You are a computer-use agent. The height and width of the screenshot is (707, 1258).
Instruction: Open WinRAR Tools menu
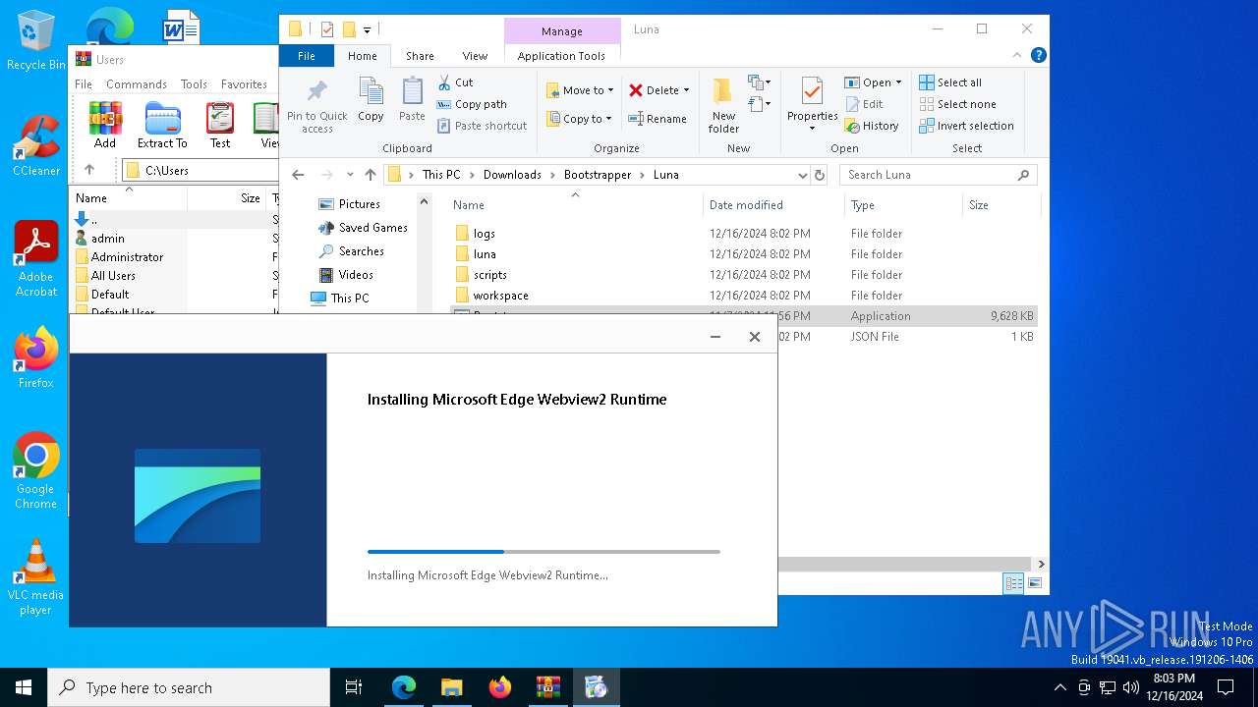click(x=194, y=84)
